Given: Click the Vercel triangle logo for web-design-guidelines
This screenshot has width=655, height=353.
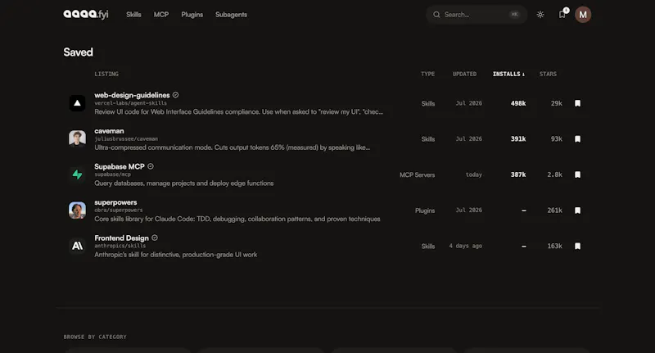Looking at the screenshot, I should pos(77,103).
